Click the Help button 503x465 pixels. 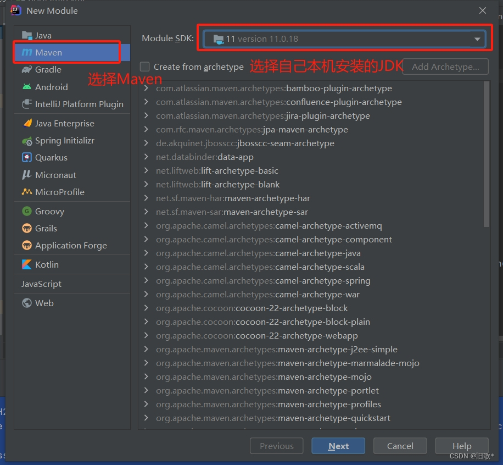(462, 446)
